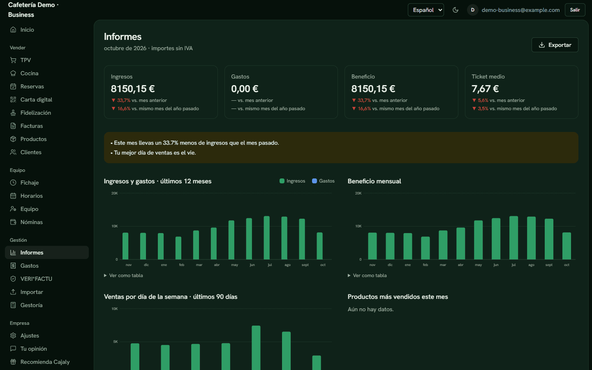This screenshot has width=592, height=370.
Task: Click the 'Tu mejor día de ventas' insight text
Action: (x=153, y=153)
